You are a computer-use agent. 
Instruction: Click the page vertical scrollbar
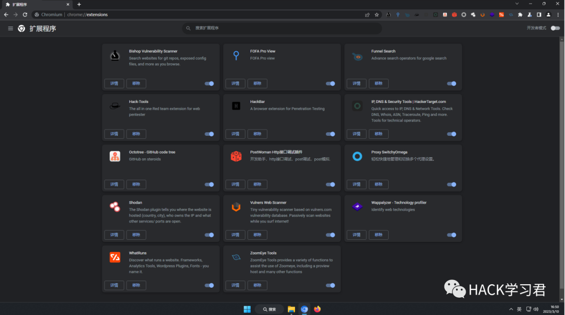pyautogui.click(x=562, y=166)
